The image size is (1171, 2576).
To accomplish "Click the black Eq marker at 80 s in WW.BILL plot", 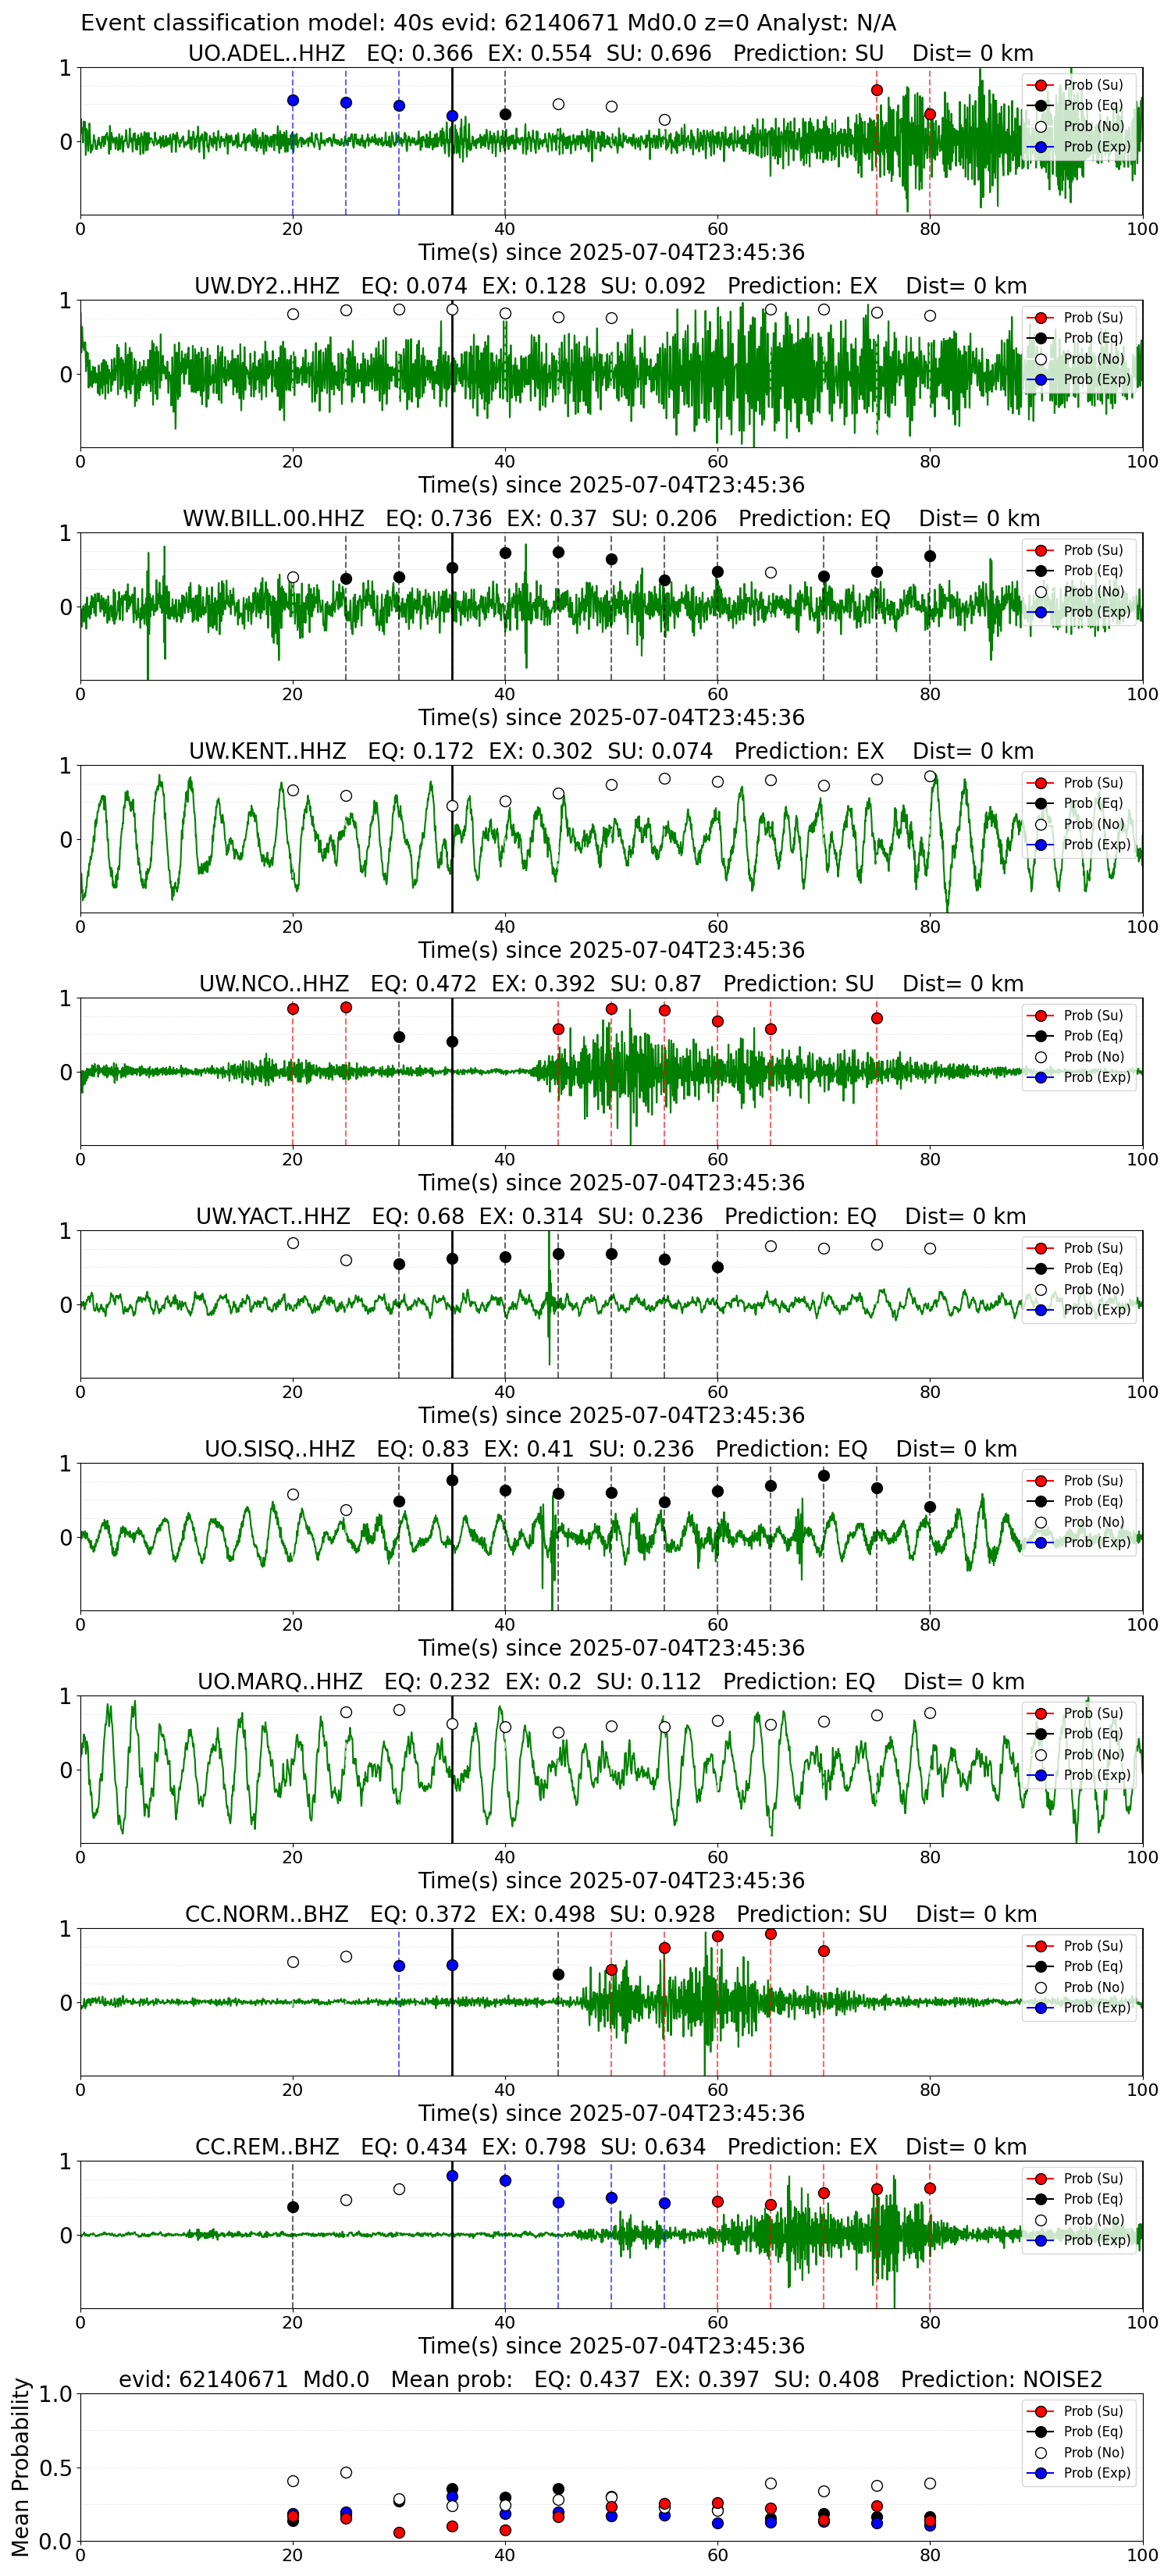I will (x=930, y=556).
